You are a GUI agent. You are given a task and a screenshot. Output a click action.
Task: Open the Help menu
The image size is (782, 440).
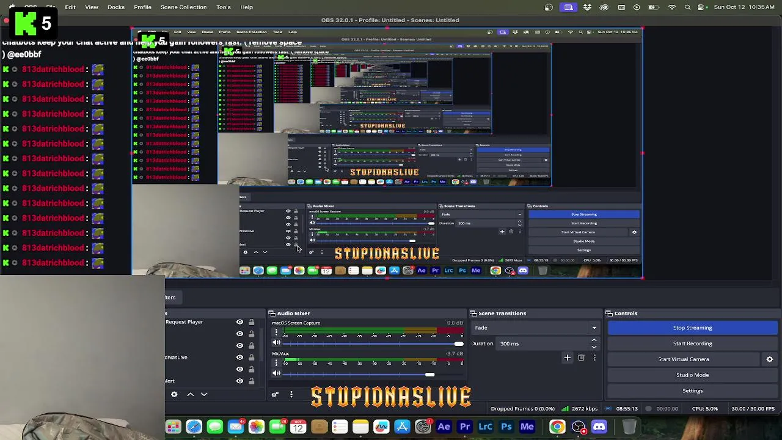pyautogui.click(x=247, y=7)
